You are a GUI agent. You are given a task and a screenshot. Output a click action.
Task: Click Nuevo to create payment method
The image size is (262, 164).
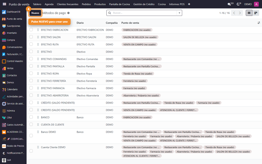pyautogui.click(x=35, y=13)
